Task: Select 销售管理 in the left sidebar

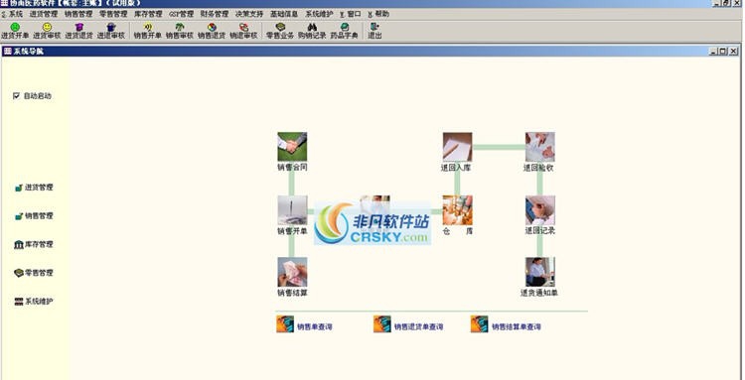Action: coord(34,216)
